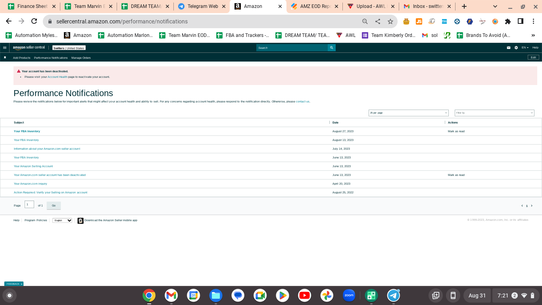Viewport: 542px width, 305px height.
Task: Open the Seller Central hamburger menu
Action: pyautogui.click(x=5, y=48)
